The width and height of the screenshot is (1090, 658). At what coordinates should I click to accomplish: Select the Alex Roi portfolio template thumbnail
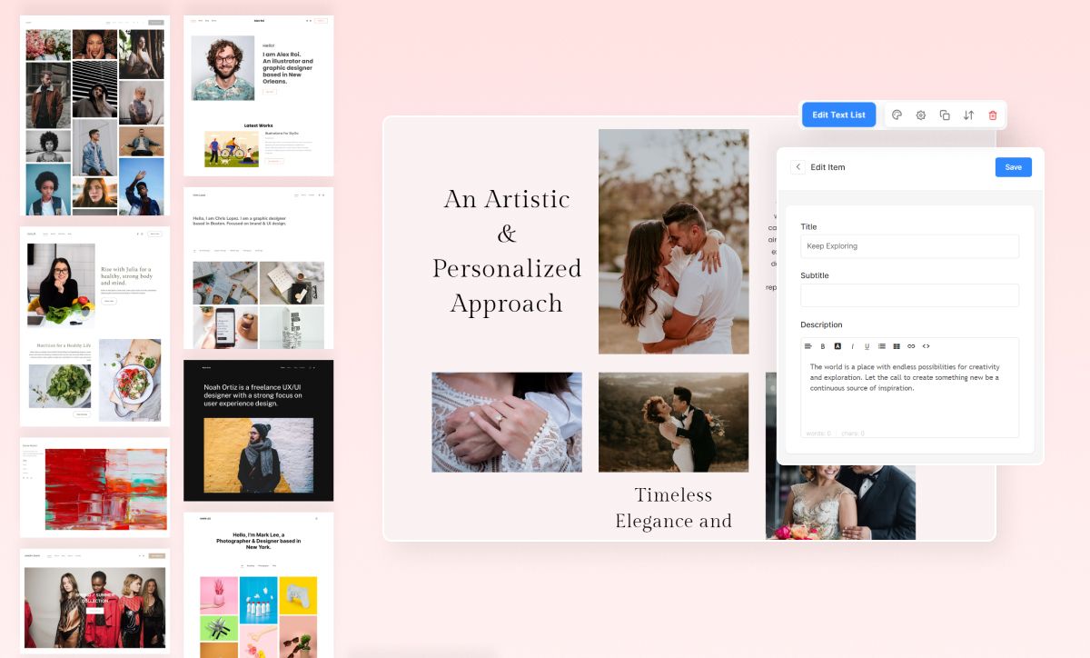(x=259, y=95)
